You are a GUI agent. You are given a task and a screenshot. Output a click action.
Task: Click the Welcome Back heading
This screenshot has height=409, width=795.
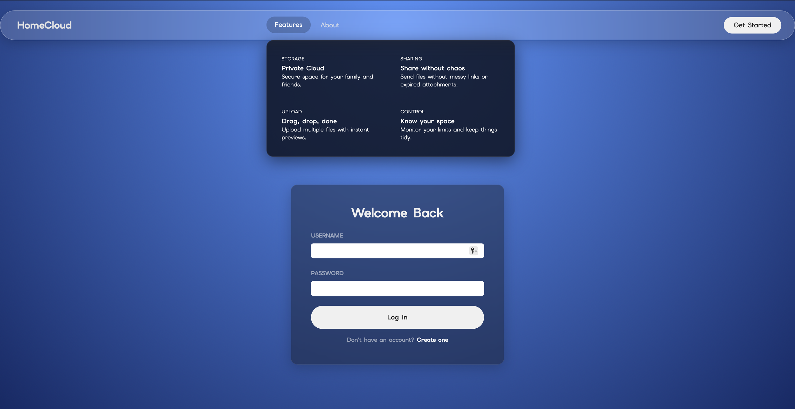click(x=397, y=212)
